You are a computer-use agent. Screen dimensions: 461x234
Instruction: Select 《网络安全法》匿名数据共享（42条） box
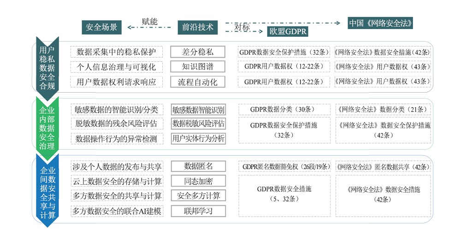[383, 166]
